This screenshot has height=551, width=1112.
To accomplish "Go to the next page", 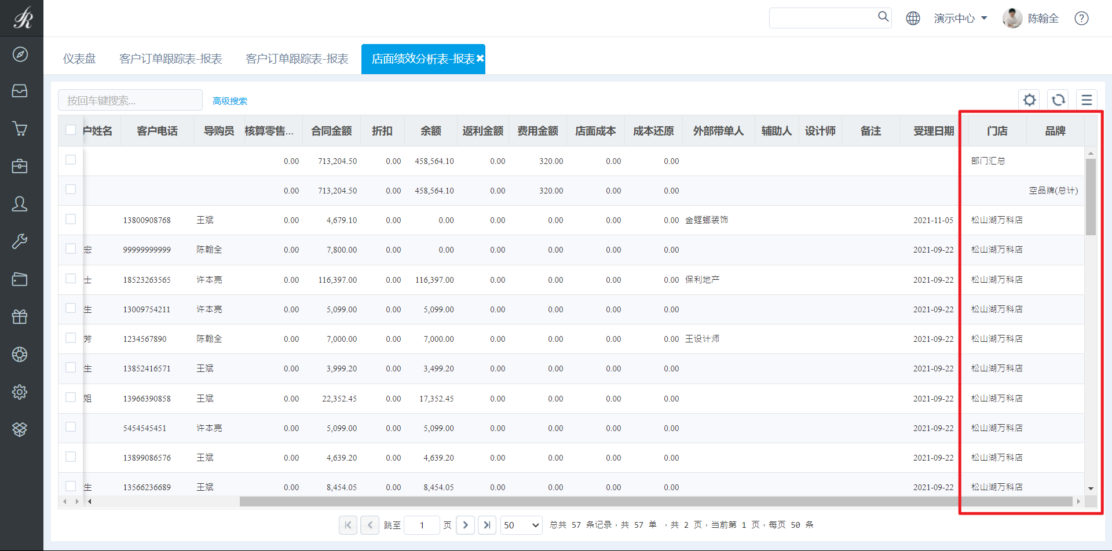I will coord(466,525).
